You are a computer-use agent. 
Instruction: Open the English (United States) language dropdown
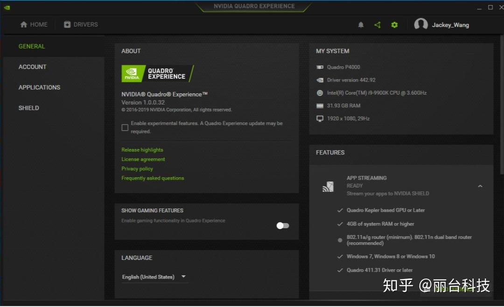154,277
